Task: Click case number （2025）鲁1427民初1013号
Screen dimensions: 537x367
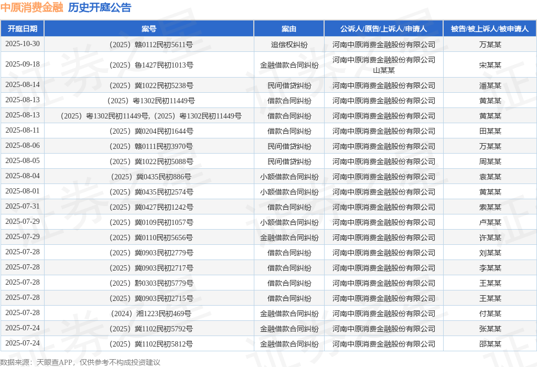Action: pos(149,65)
